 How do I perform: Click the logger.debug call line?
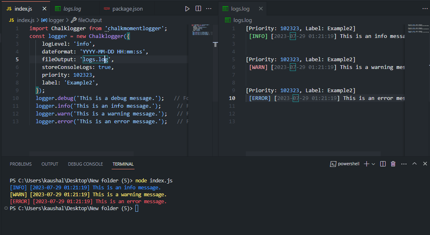[x=100, y=98]
